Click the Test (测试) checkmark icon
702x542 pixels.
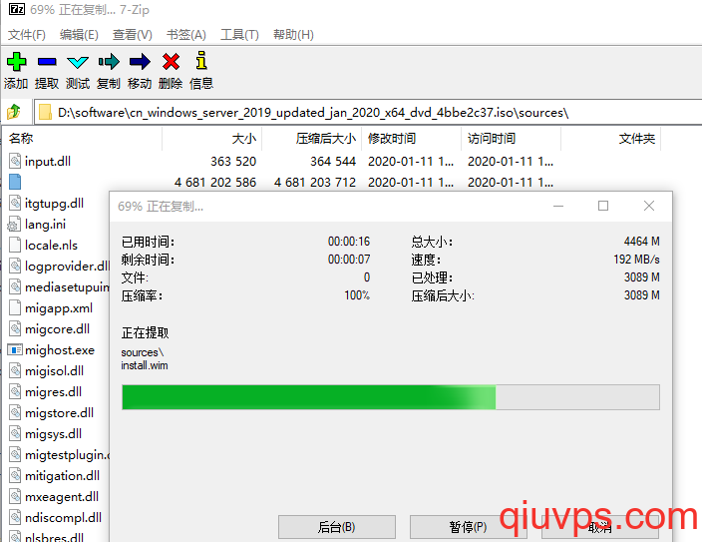(x=78, y=62)
